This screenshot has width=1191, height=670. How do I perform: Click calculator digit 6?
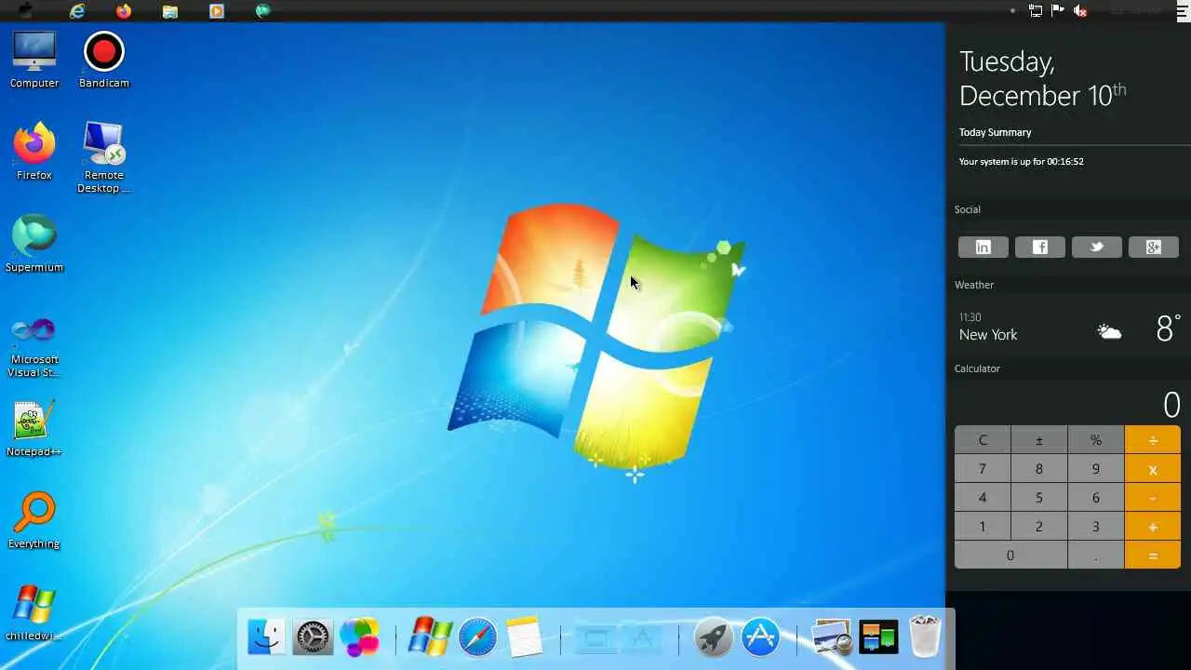1096,498
